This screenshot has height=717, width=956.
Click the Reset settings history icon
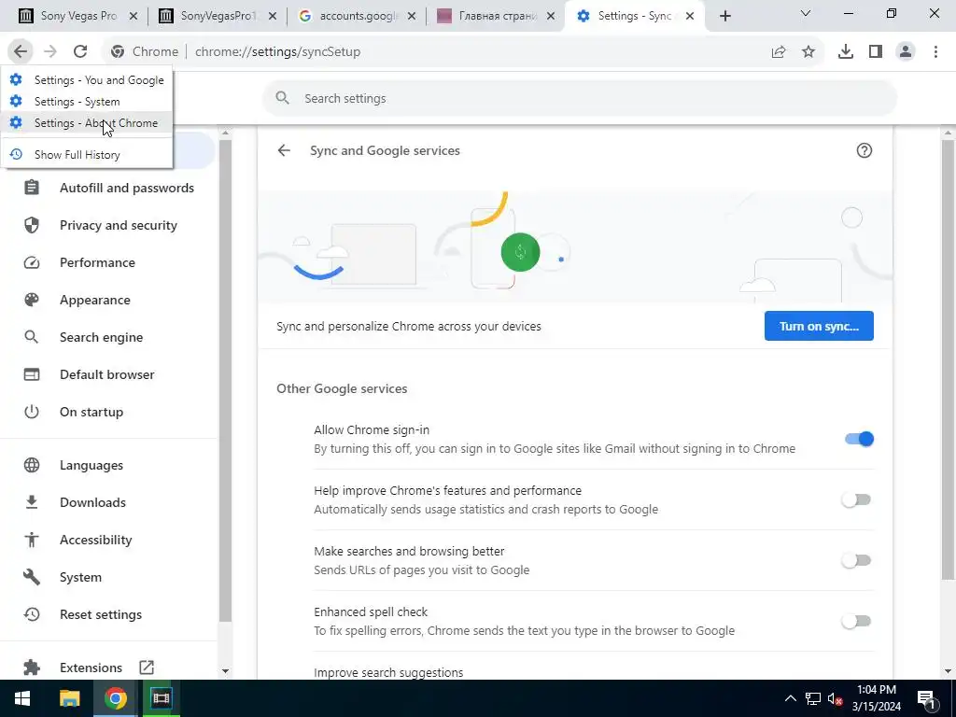(x=32, y=614)
